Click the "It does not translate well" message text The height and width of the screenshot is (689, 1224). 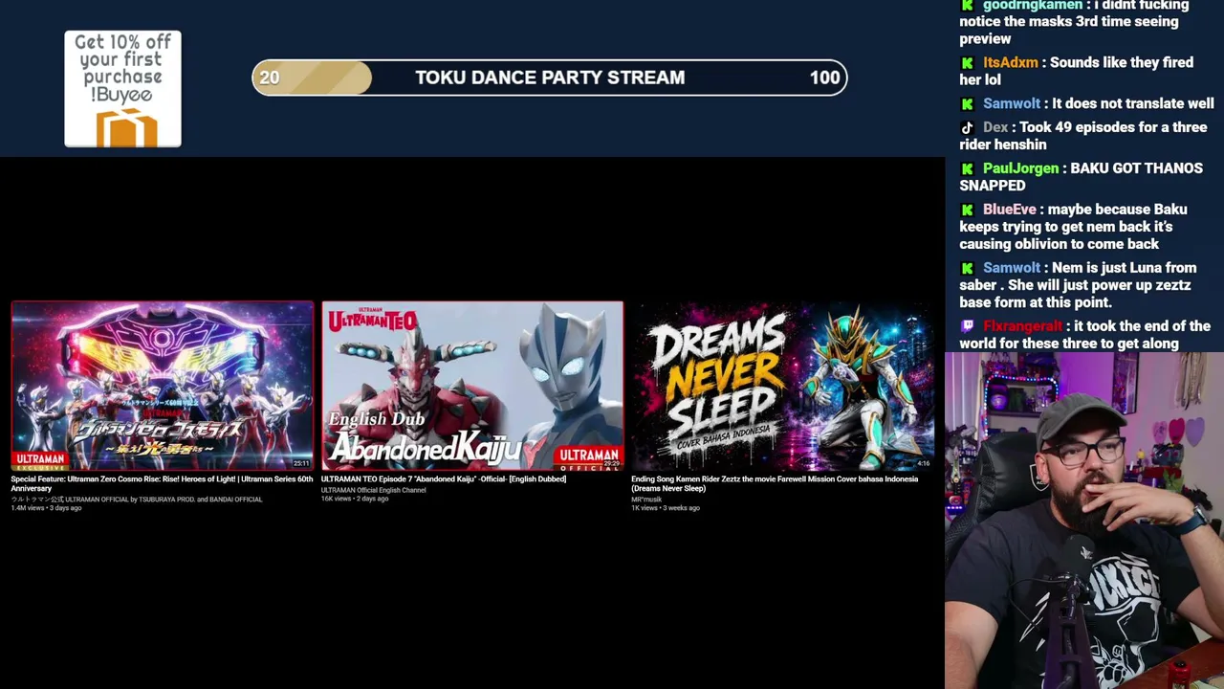1132,104
